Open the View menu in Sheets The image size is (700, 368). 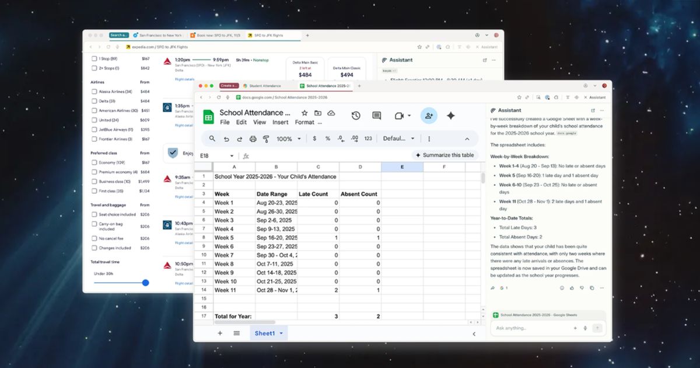coord(260,123)
